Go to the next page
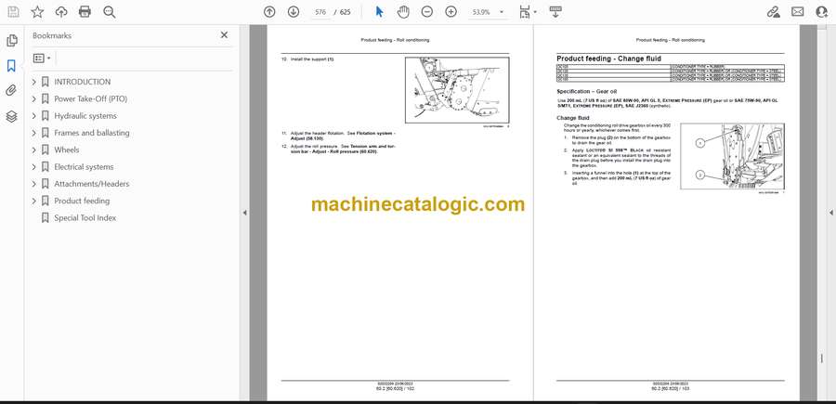This screenshot has height=404, width=836. coord(294,12)
